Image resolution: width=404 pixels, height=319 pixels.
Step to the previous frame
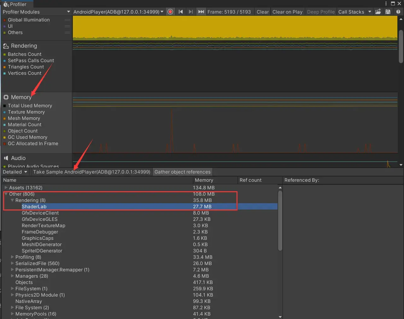(180, 12)
